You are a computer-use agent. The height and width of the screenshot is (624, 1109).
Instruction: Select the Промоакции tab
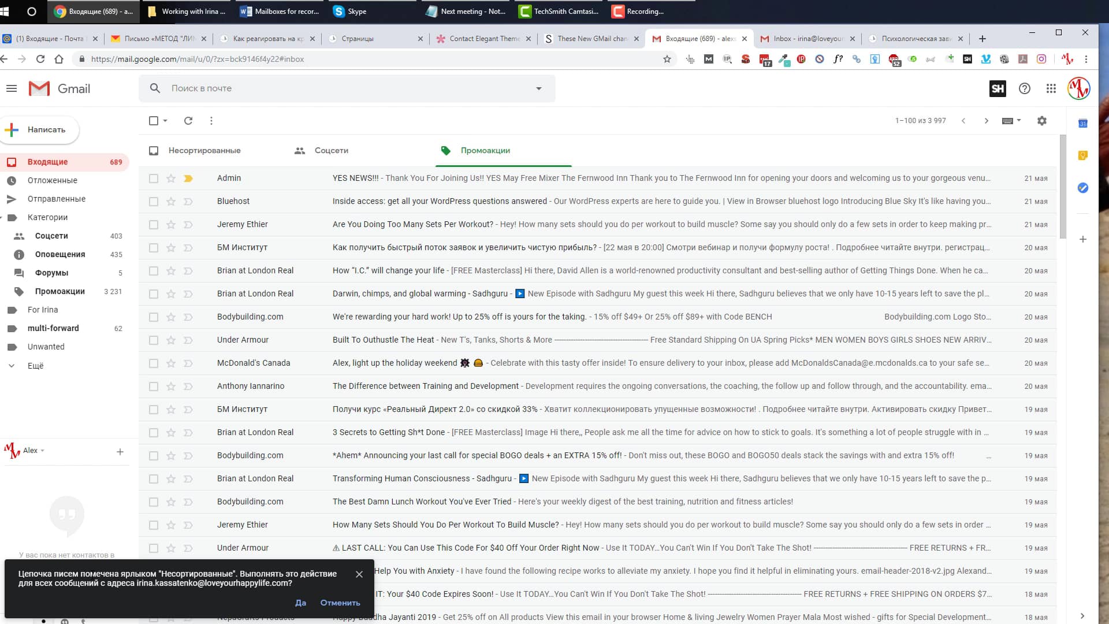(485, 150)
